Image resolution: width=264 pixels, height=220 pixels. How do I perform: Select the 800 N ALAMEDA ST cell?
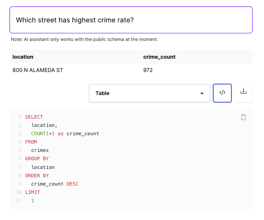tap(38, 70)
